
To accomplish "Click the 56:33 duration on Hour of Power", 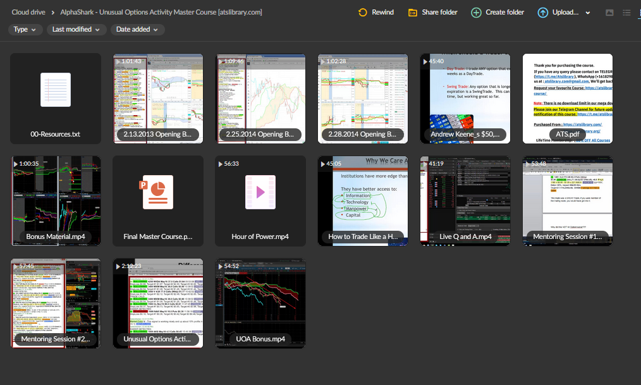I will pyautogui.click(x=231, y=164).
